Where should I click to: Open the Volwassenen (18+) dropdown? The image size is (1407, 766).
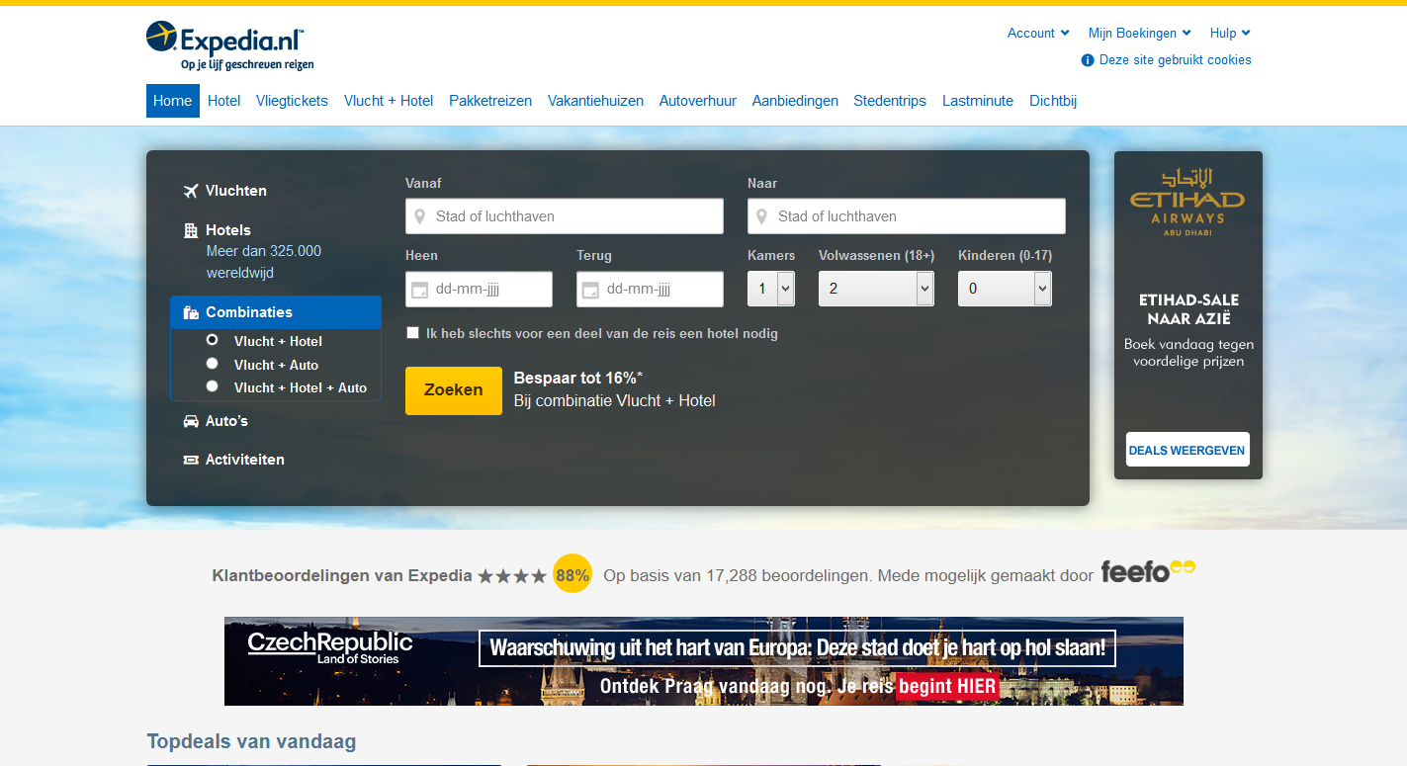click(876, 289)
